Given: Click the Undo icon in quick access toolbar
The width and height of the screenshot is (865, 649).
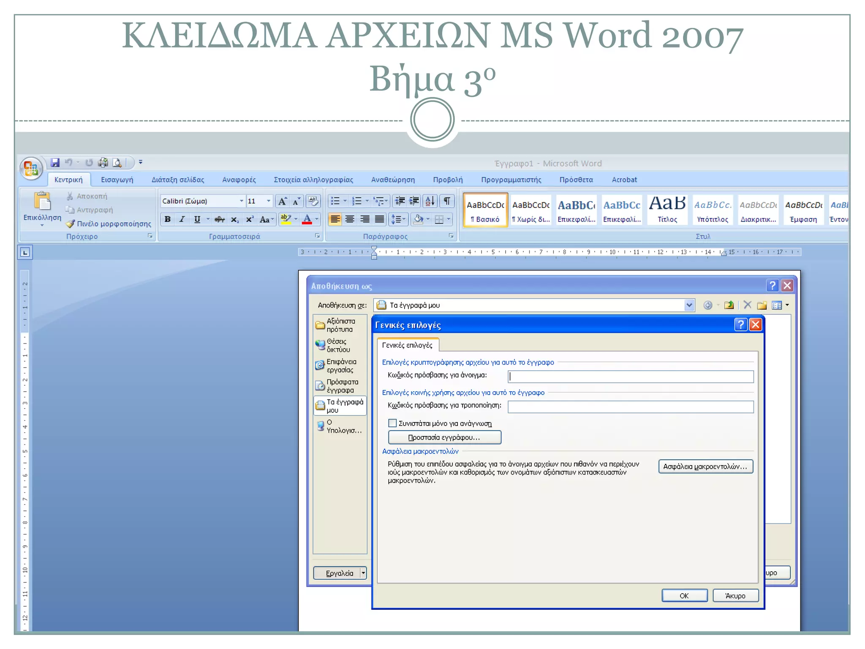Looking at the screenshot, I should pyautogui.click(x=69, y=163).
